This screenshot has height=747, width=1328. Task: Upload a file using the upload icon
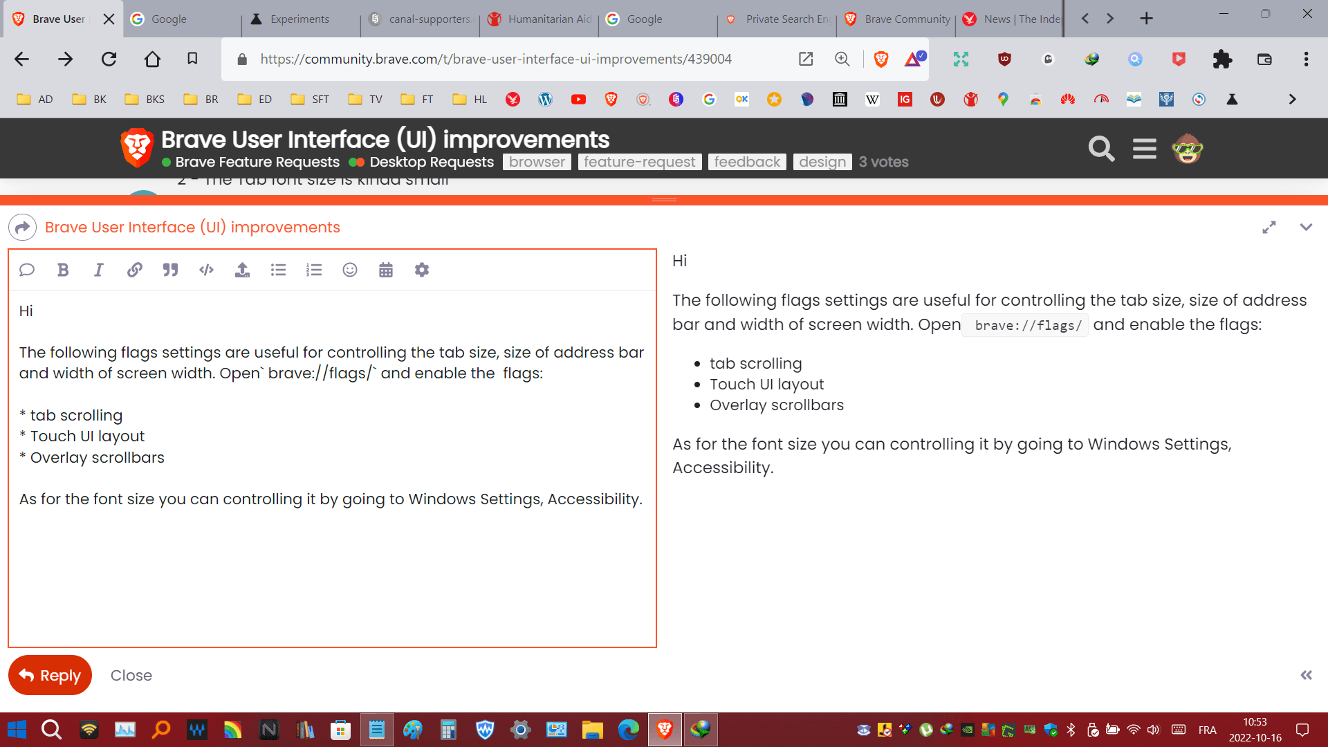pyautogui.click(x=242, y=270)
